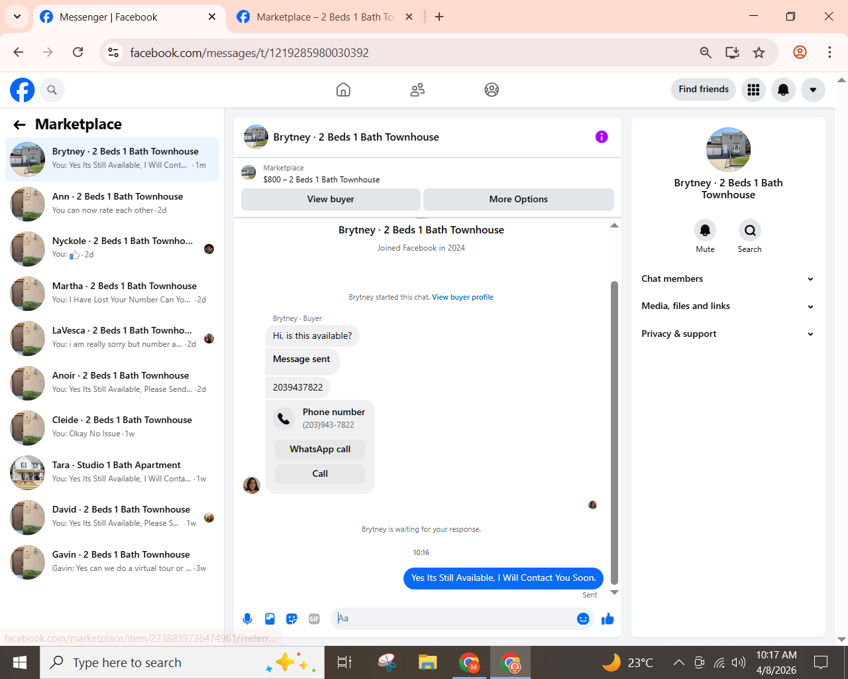Click the Find friends button
The height and width of the screenshot is (679, 848).
[x=704, y=90]
